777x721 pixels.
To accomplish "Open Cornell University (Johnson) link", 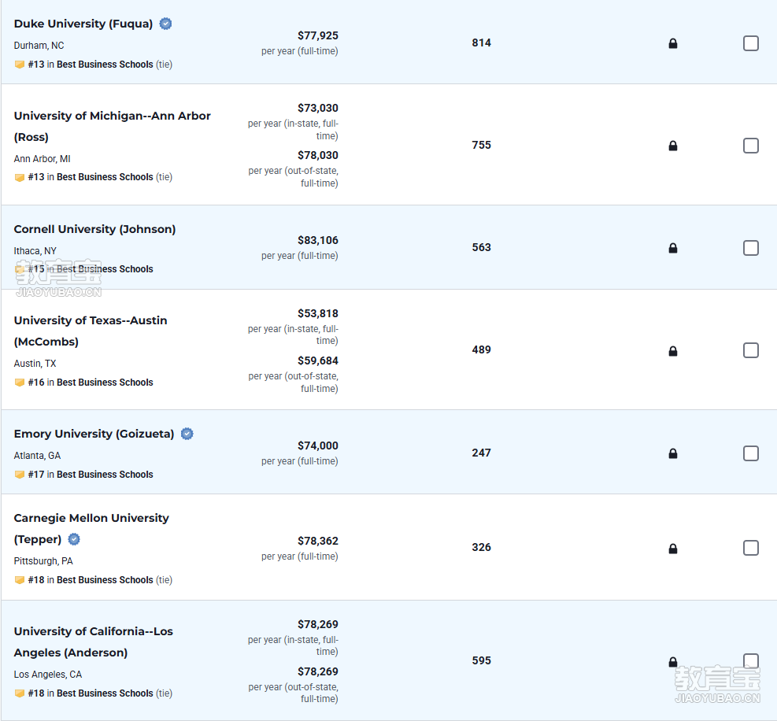I will pos(94,229).
